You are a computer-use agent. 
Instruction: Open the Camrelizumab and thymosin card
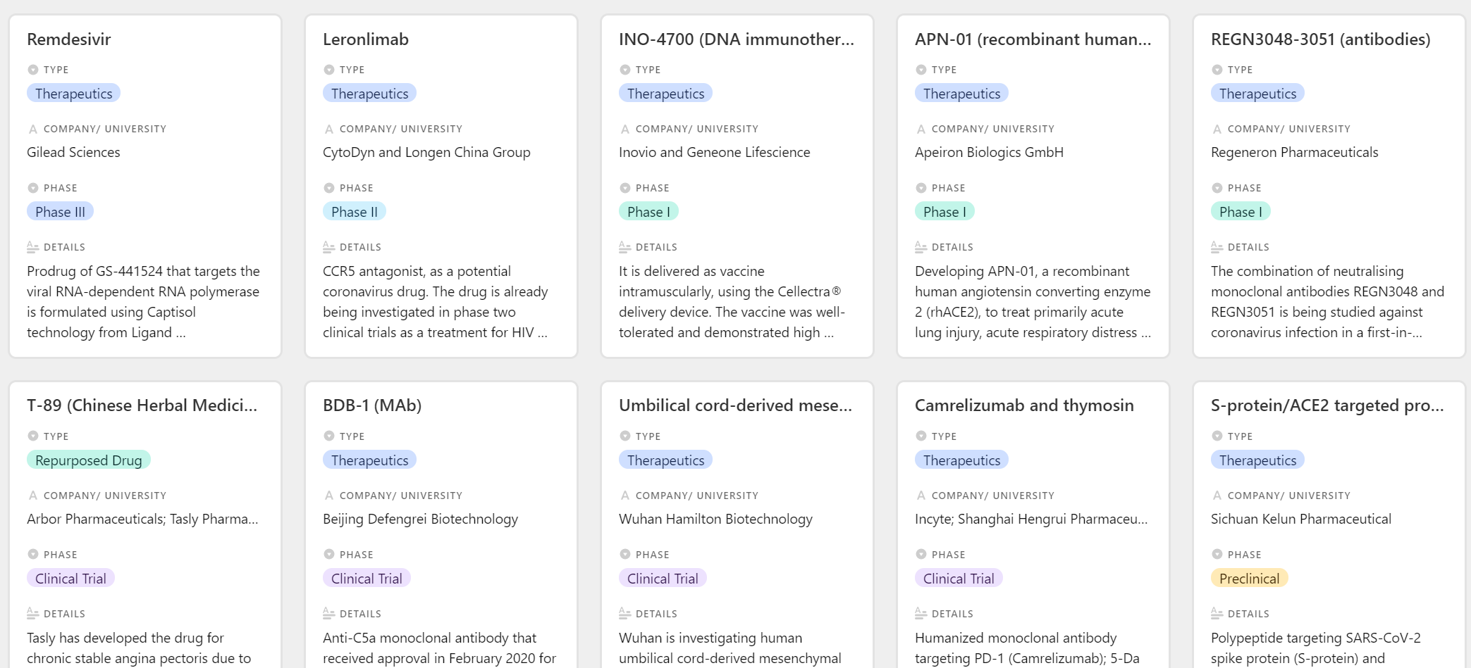(1023, 405)
